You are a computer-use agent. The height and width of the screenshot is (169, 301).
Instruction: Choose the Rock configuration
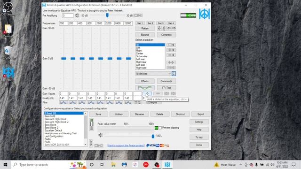[47, 142]
